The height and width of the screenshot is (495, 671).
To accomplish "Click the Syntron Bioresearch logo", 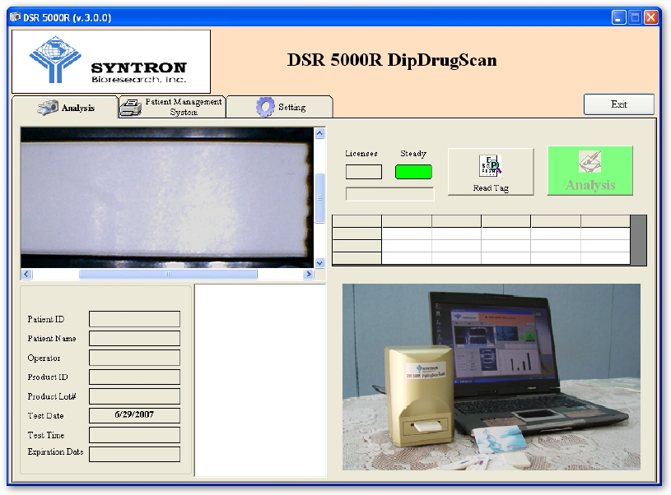I will point(111,62).
